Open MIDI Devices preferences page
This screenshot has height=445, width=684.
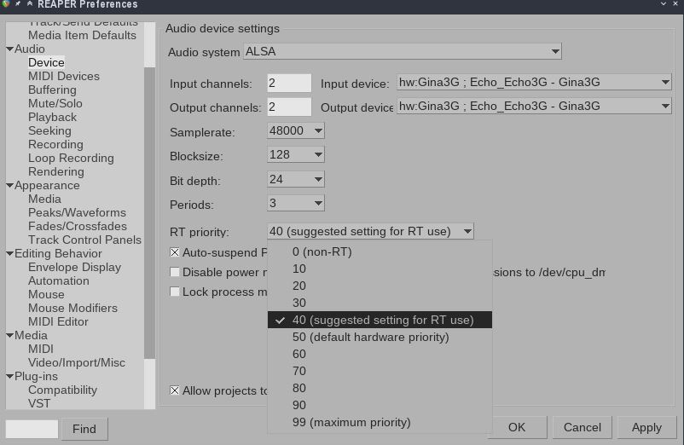pos(64,76)
